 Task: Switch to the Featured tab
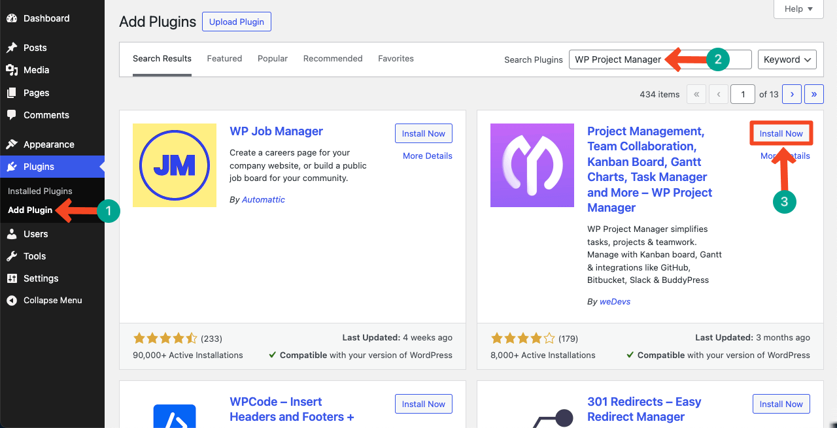click(x=224, y=59)
